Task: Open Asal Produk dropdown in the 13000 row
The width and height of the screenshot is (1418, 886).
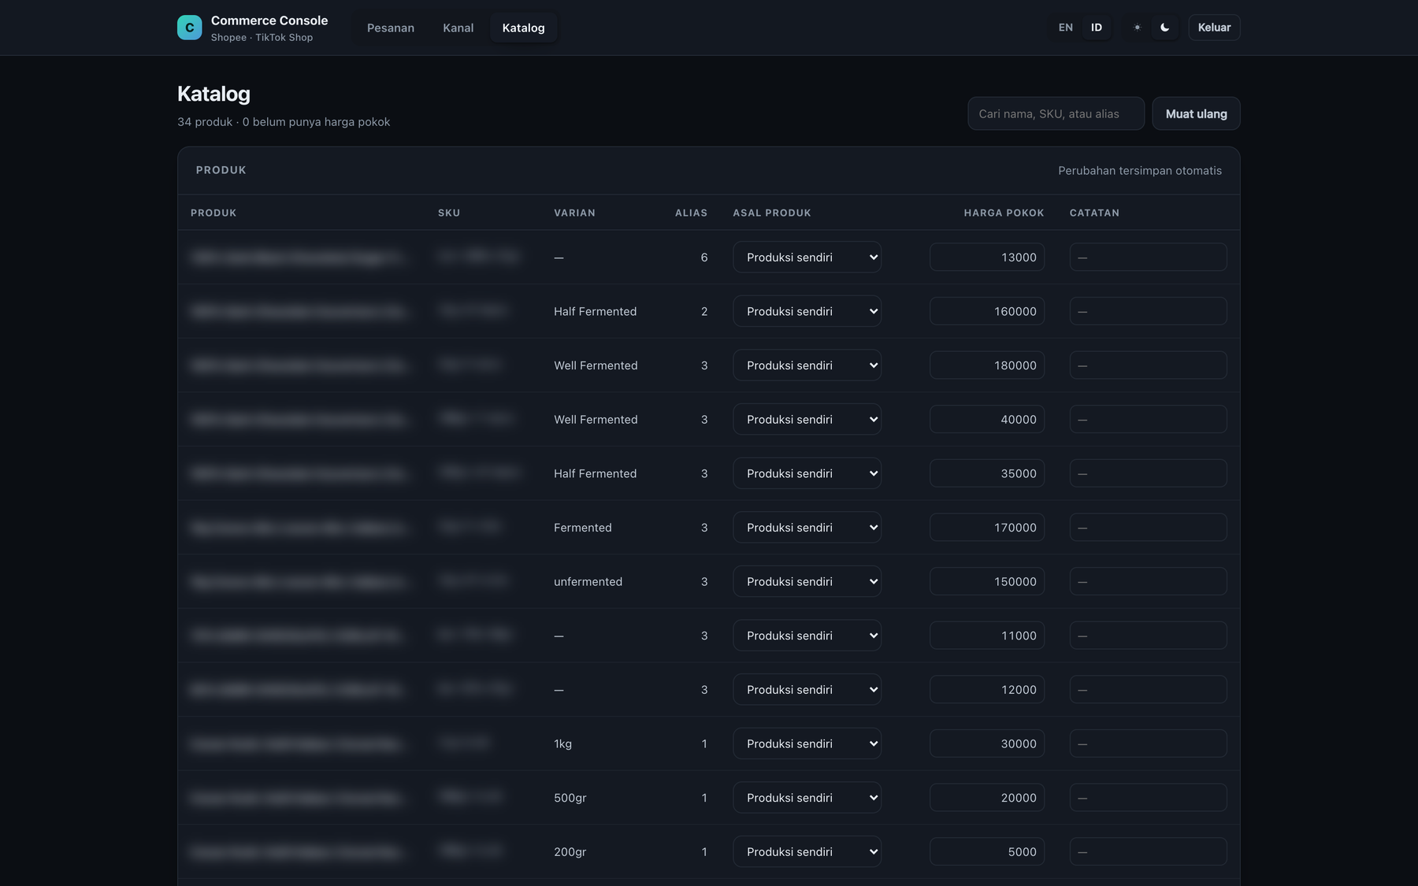Action: click(807, 257)
